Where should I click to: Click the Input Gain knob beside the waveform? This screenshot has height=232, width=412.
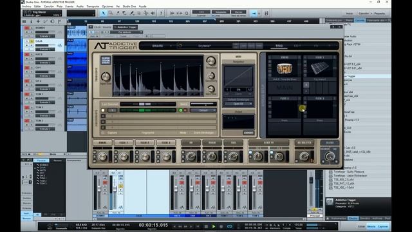point(106,77)
